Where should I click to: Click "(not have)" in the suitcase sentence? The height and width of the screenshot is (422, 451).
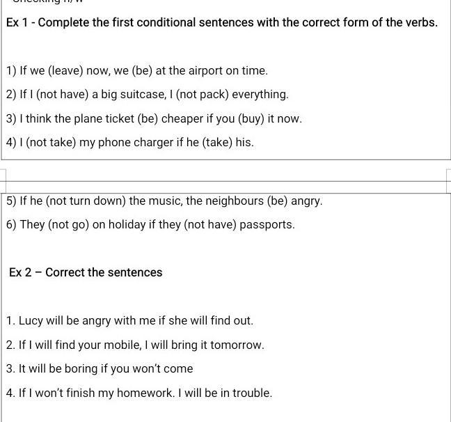(x=52, y=94)
